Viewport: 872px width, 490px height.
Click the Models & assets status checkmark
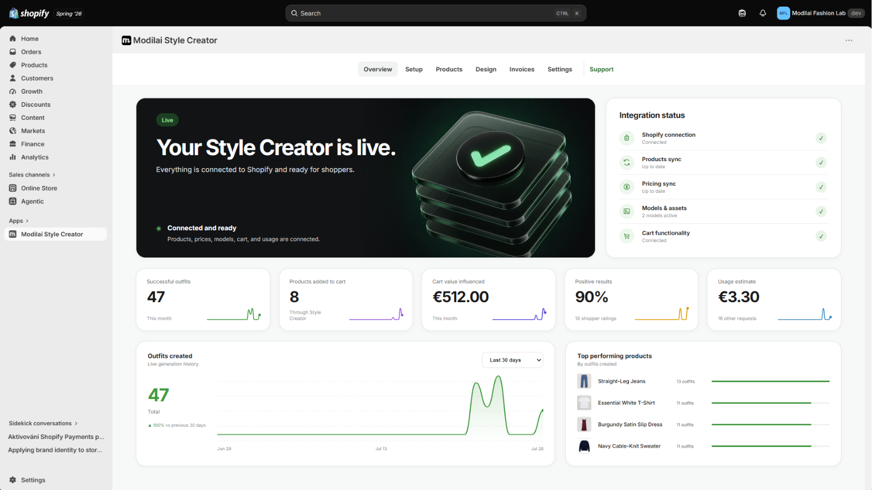tap(821, 211)
